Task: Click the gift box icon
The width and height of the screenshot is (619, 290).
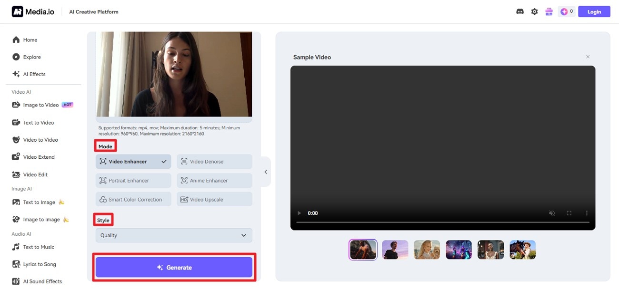Action: 549,11
